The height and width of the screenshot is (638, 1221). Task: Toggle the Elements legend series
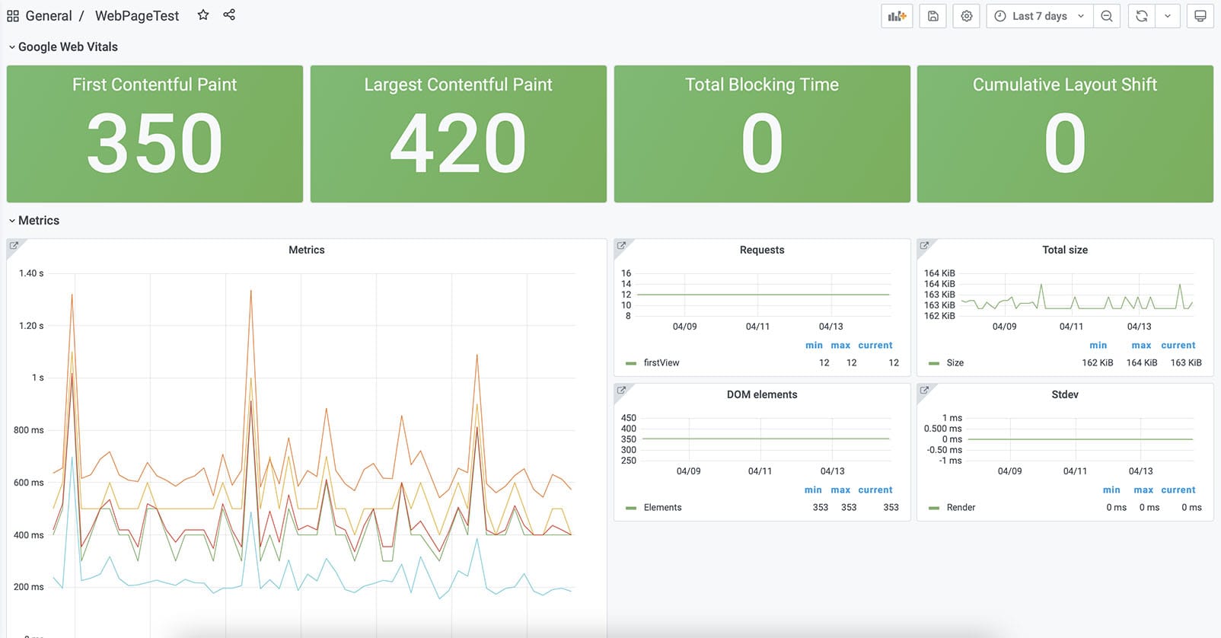pos(663,508)
